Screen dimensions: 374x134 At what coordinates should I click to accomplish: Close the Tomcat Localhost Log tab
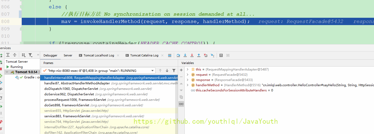click(x=118, y=55)
